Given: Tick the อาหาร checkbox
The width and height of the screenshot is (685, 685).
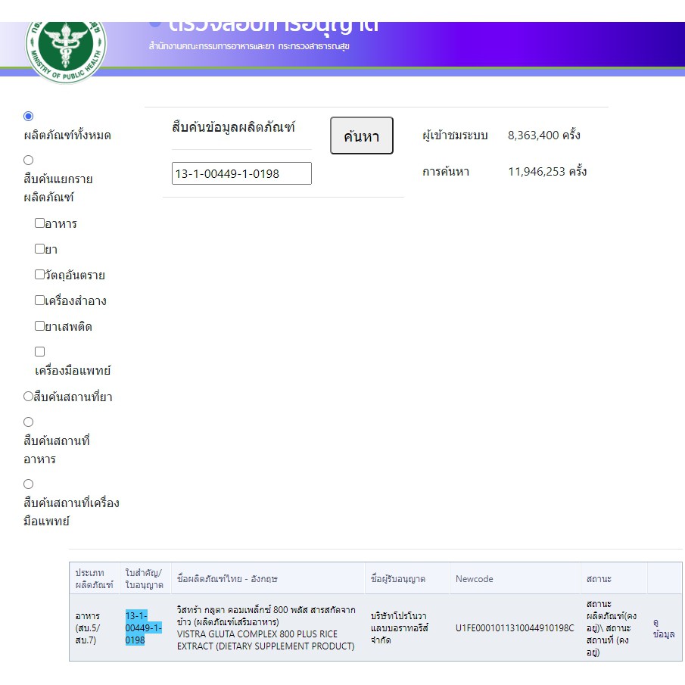Looking at the screenshot, I should click(x=40, y=223).
